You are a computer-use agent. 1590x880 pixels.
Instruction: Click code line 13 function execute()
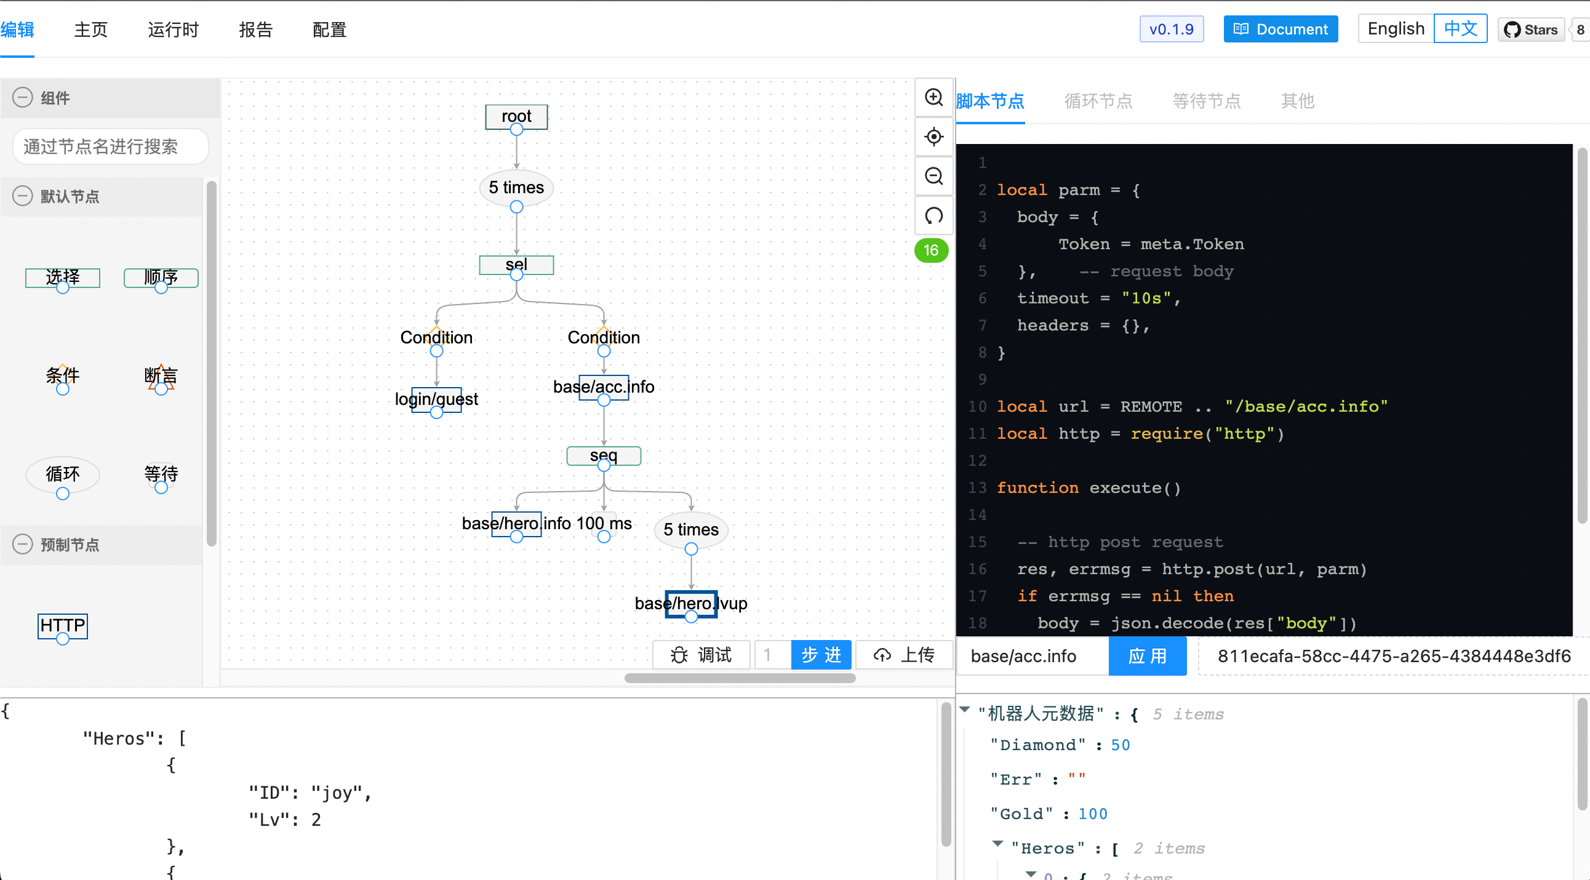(x=1088, y=488)
